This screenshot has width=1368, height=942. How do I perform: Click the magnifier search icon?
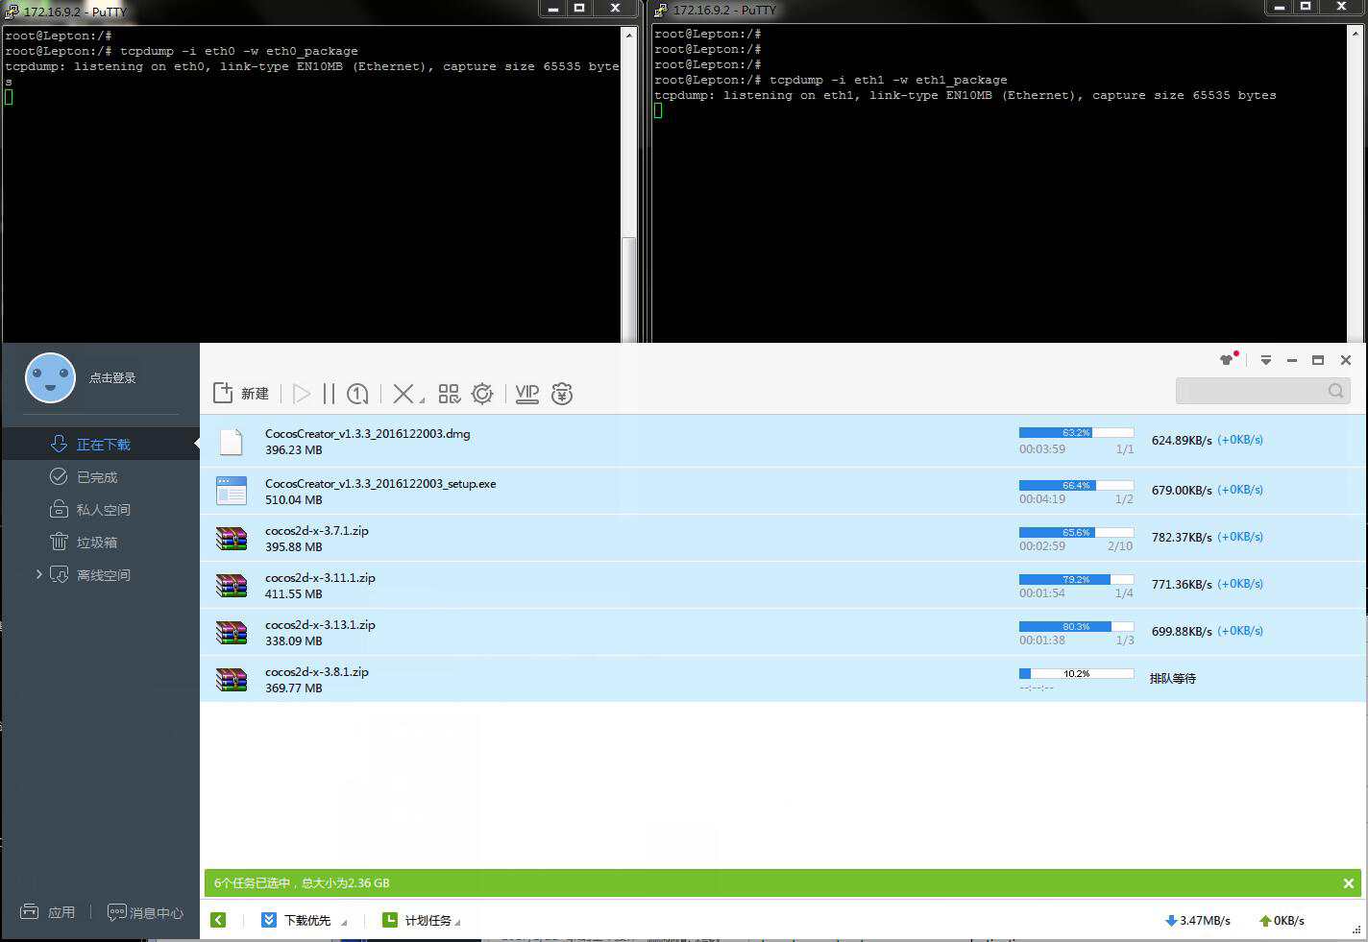click(1336, 391)
